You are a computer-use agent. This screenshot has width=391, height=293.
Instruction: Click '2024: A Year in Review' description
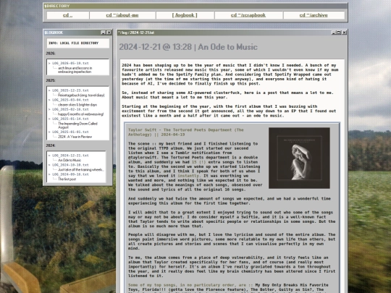click(75, 137)
